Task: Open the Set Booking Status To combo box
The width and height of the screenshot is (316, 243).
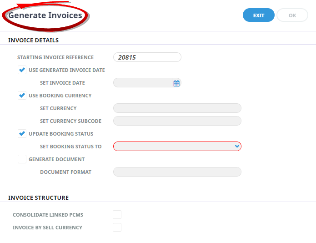Action: point(177,147)
